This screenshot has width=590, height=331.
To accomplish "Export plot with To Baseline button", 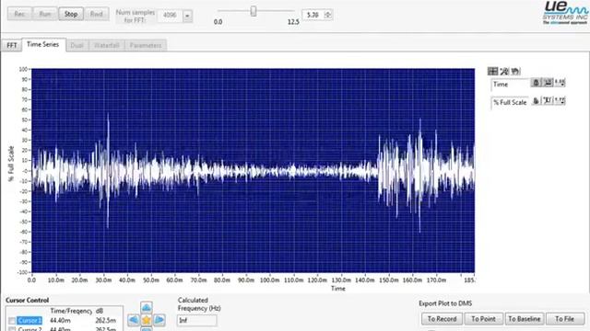I will 525,319.
